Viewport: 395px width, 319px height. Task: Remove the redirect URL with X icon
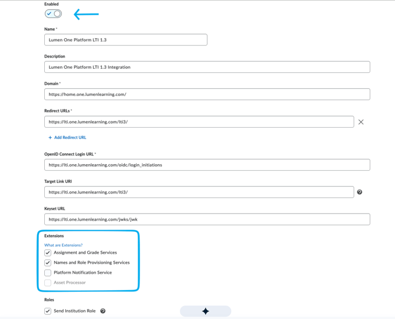click(361, 122)
